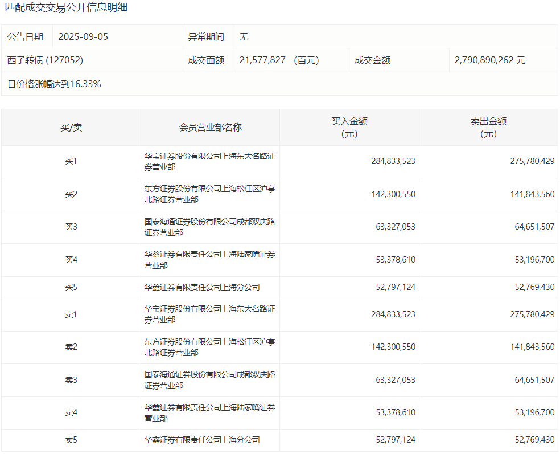Click the 买/卖 column header
Viewport: 560px width, 454px height.
tap(71, 128)
